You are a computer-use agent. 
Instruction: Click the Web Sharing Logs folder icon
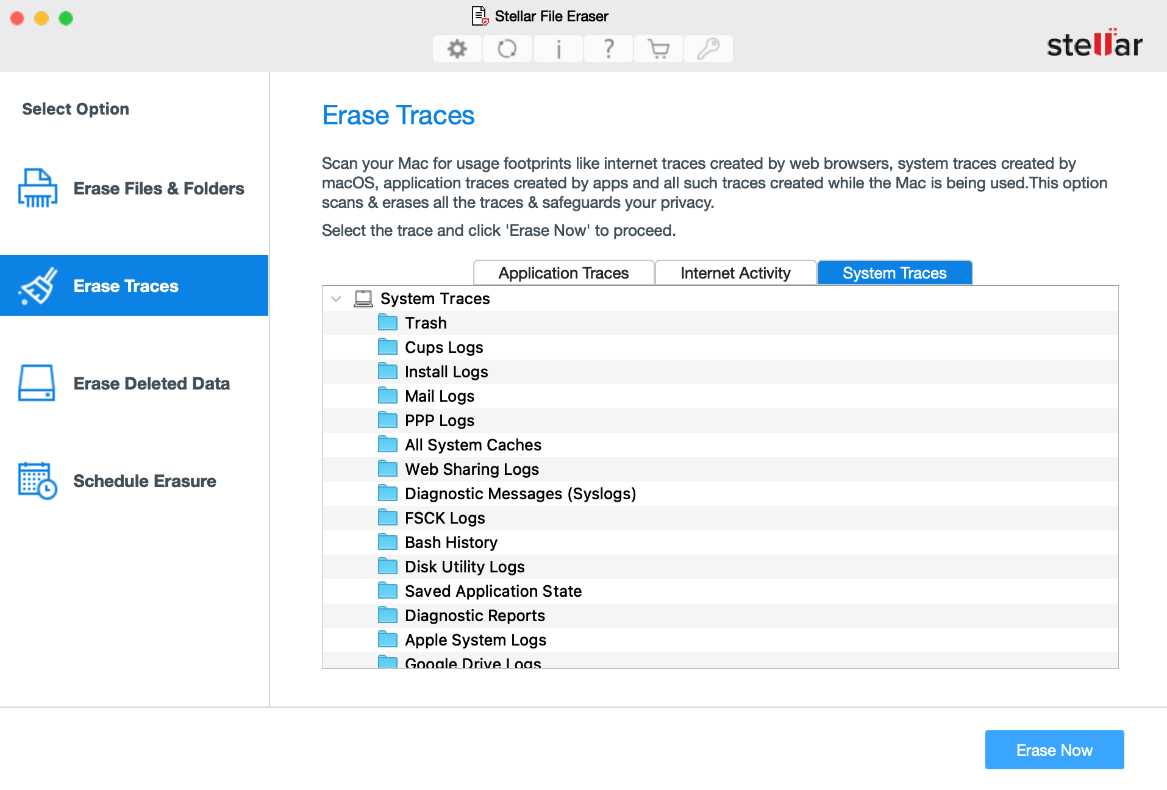pyautogui.click(x=388, y=469)
